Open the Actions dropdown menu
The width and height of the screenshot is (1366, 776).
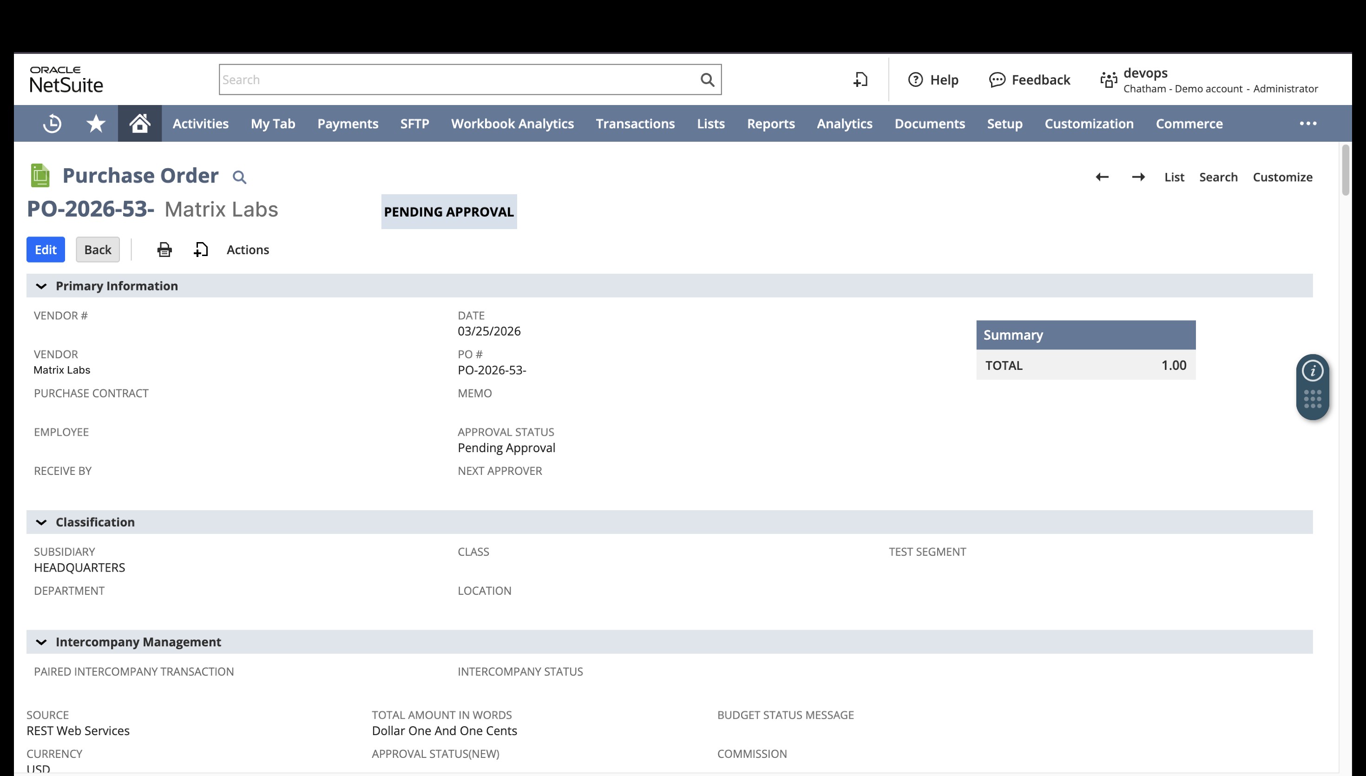point(248,250)
